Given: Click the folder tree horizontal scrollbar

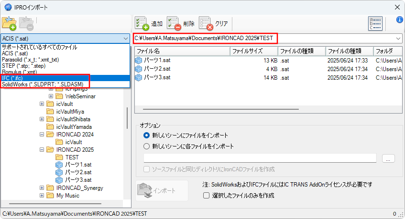Looking at the screenshot, I should point(55,204).
